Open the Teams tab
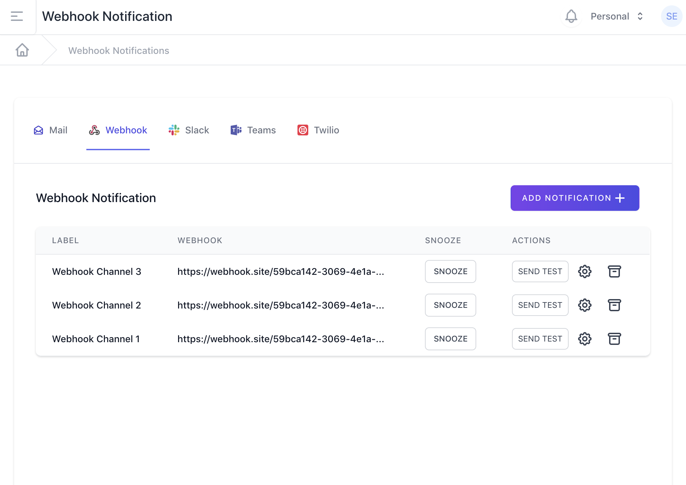 click(x=253, y=130)
